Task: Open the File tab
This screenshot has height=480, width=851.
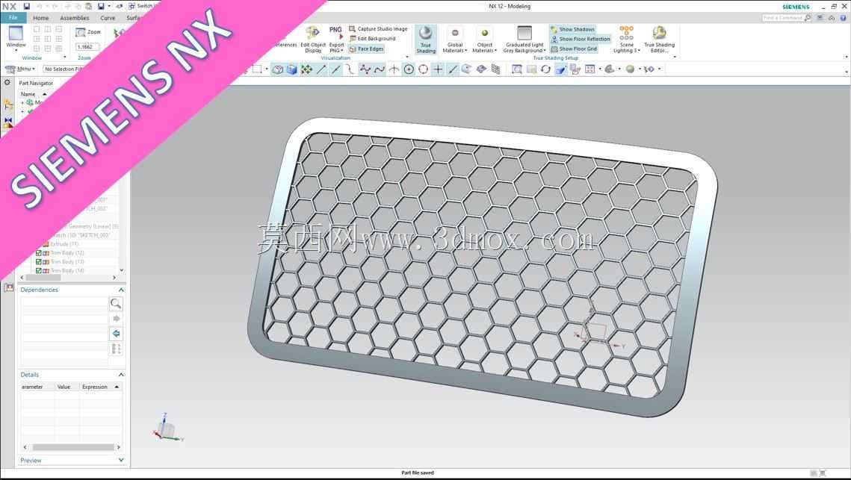Action: (x=13, y=18)
